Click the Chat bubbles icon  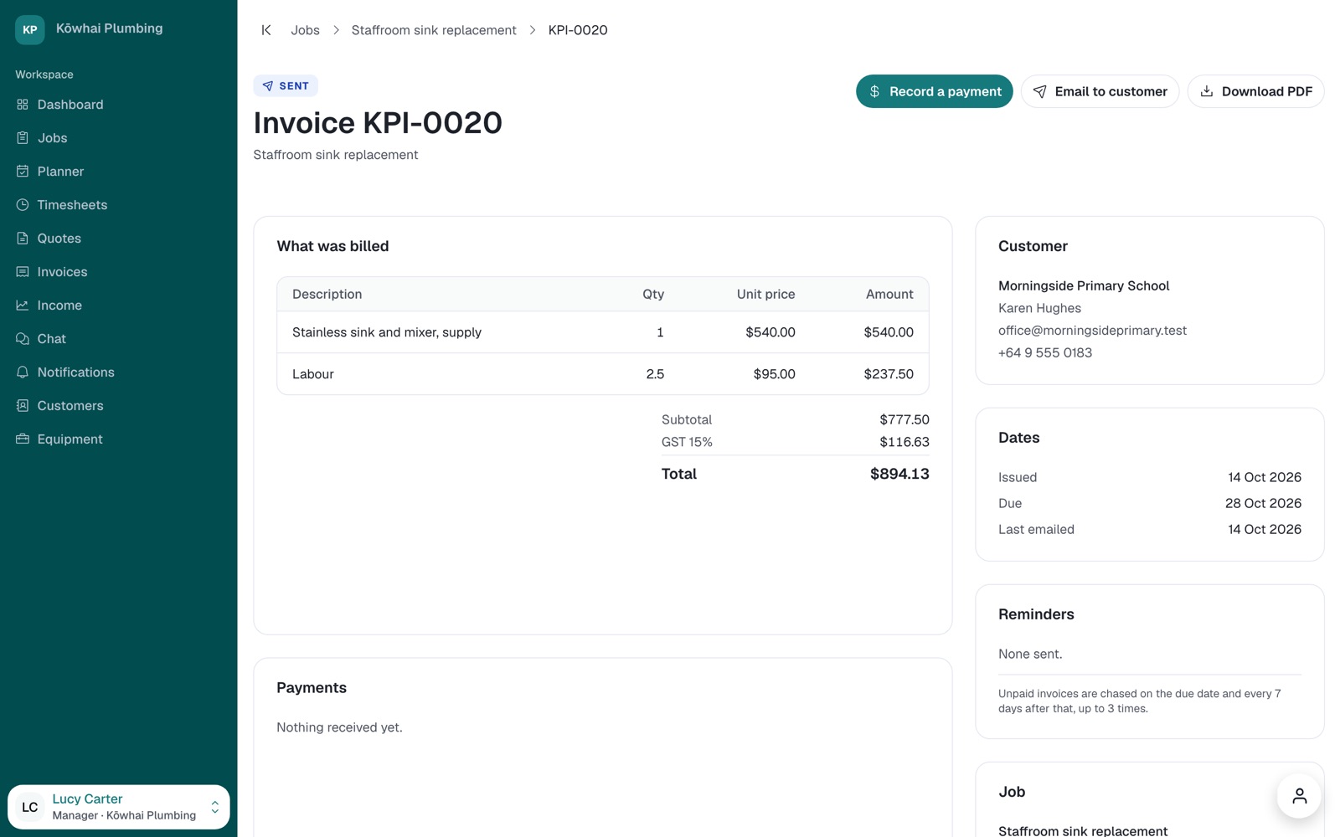click(x=23, y=339)
